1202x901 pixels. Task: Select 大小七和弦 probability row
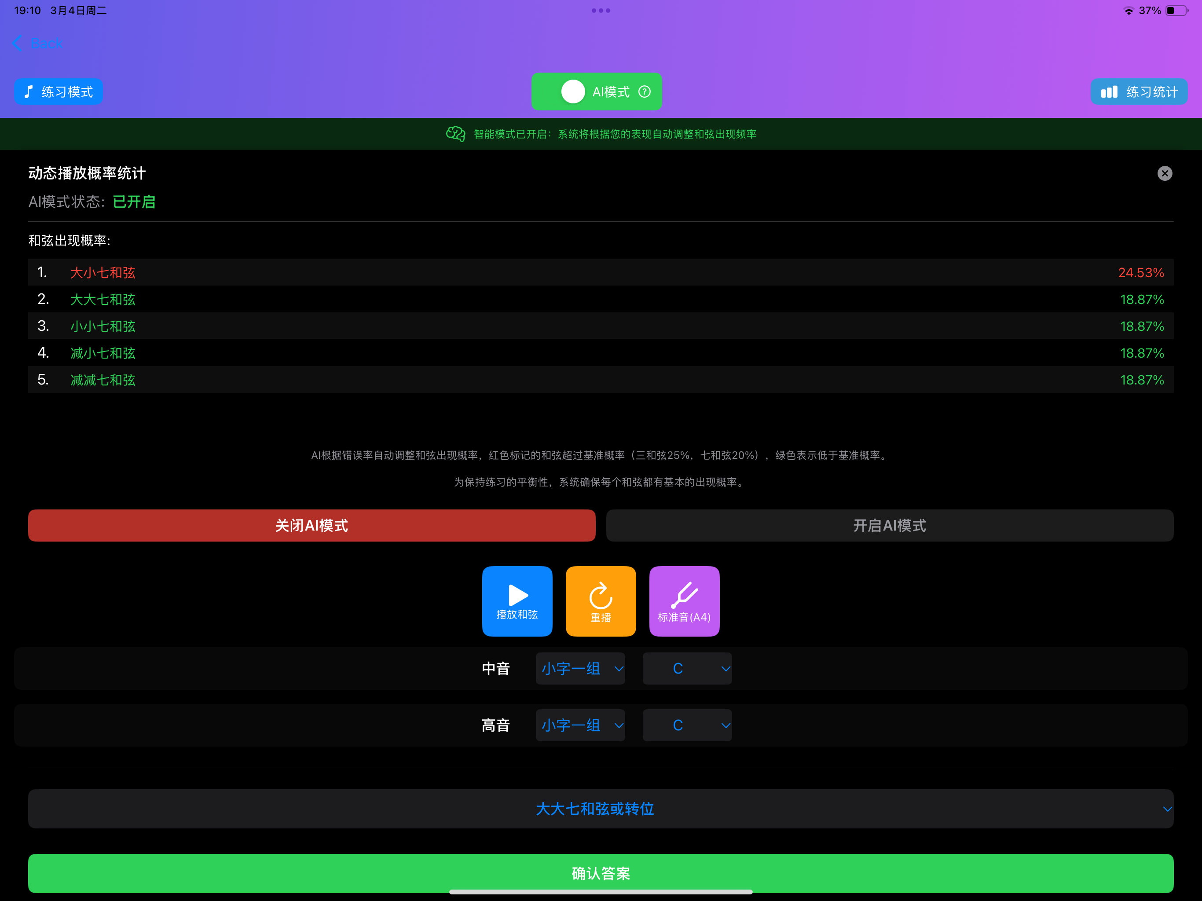pos(601,272)
